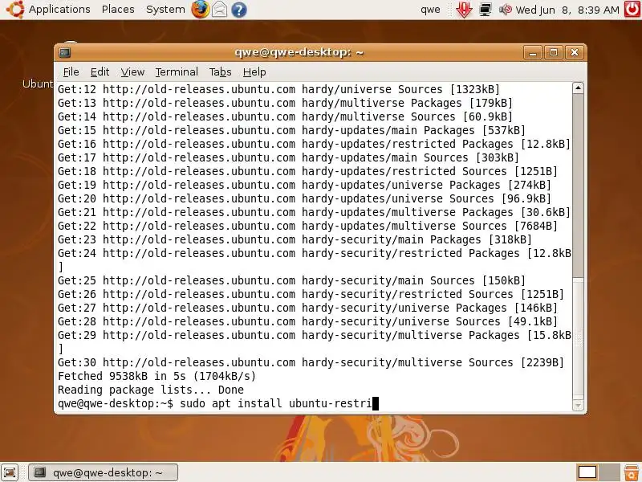
Task: Click the terminal title 'qwe@qwe-desktop: ~'
Action: tap(299, 52)
